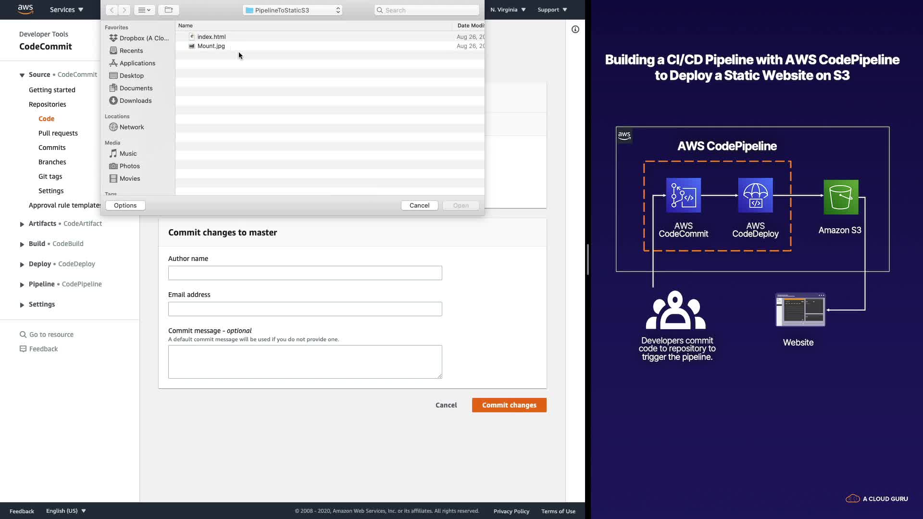Click the Author name input field
This screenshot has height=519, width=923.
point(305,273)
